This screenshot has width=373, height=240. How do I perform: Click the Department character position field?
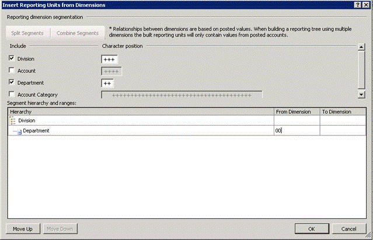107,84
